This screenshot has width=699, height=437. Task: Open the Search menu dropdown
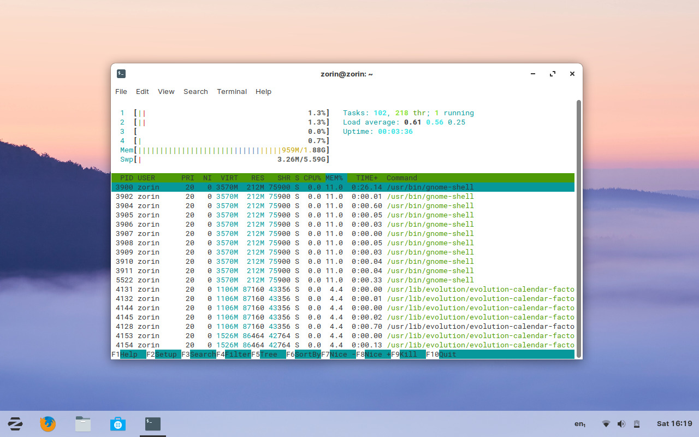point(196,91)
